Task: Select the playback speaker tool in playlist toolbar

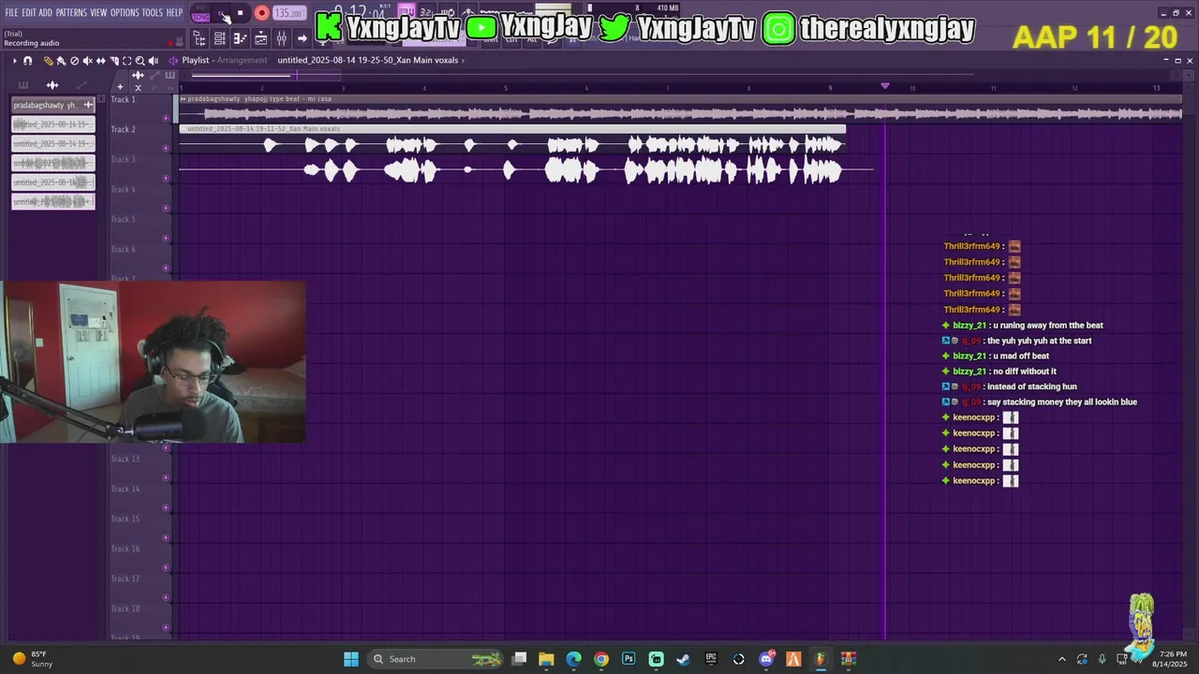Action: tap(154, 61)
